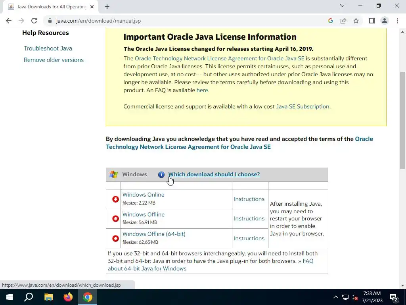Click the taskbar clock showing 7:33 AM
406x305 pixels.
pos(372,297)
